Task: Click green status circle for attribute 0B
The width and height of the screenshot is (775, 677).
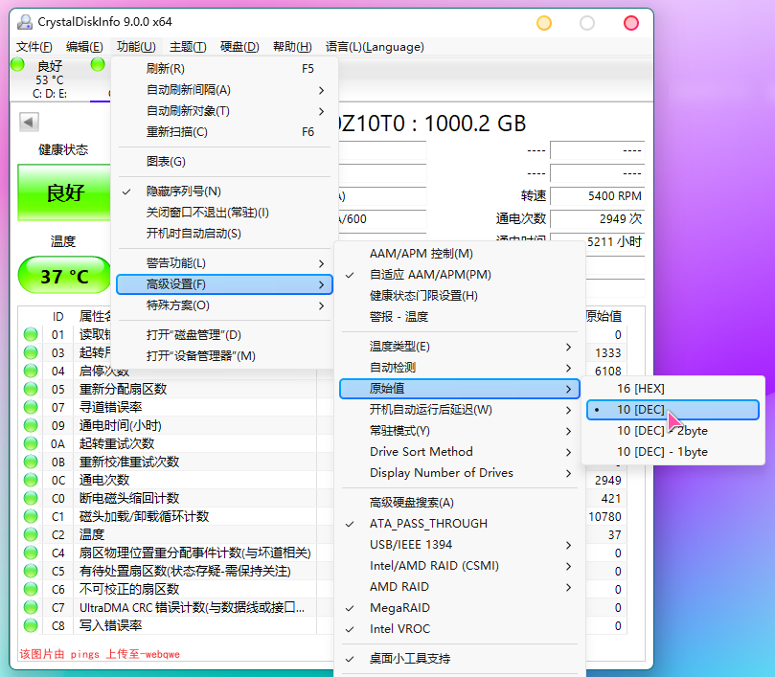Action: (x=31, y=462)
